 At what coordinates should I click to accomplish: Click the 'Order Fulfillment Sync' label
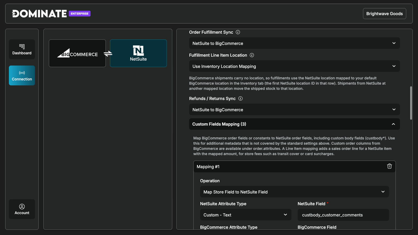point(211,32)
